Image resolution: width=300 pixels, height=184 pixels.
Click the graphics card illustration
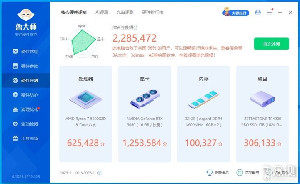pos(145,99)
